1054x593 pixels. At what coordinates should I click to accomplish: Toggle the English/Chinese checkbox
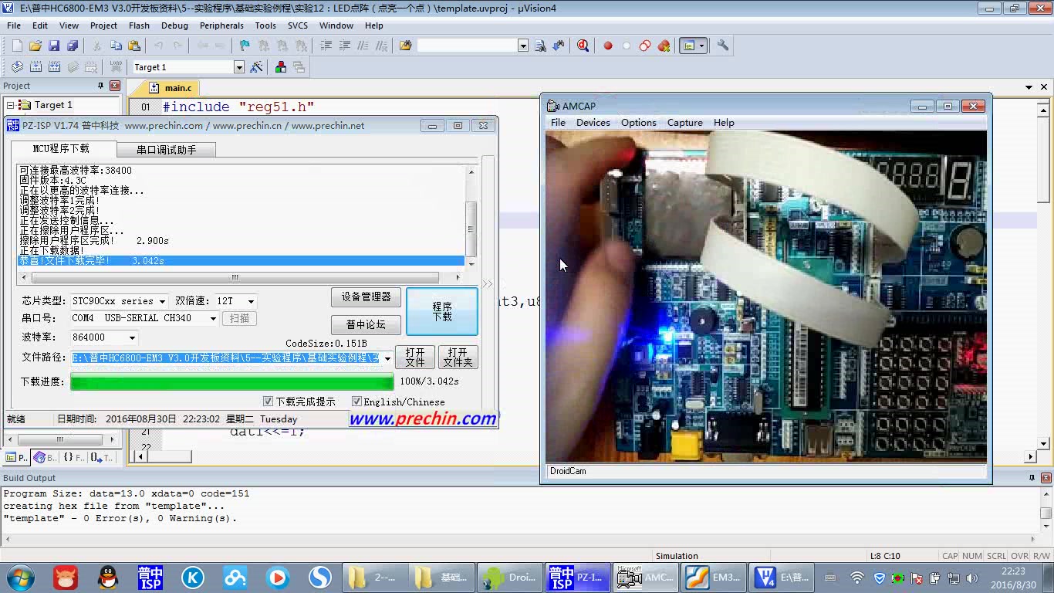pos(356,402)
